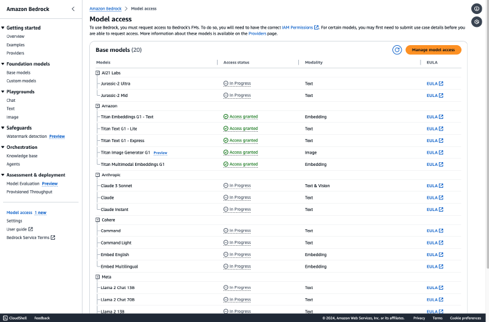
Task: Open the Providers page link
Action: [257, 34]
